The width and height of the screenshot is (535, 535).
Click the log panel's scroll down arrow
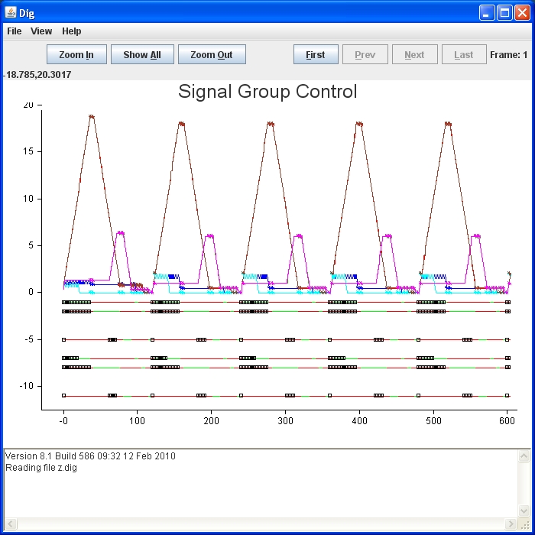524,511
